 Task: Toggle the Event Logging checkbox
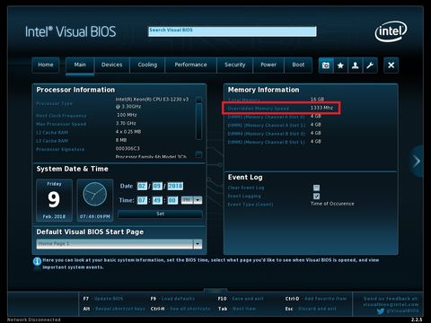[316, 196]
